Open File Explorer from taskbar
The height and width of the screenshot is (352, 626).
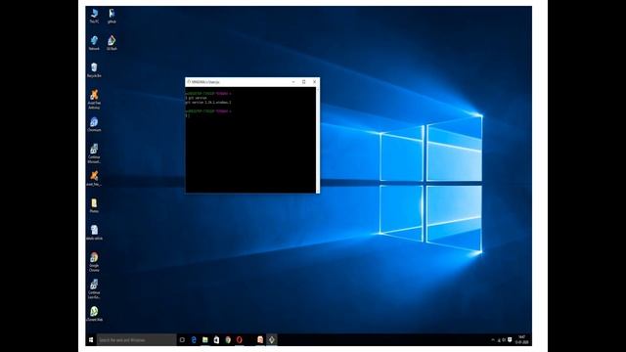pyautogui.click(x=204, y=340)
